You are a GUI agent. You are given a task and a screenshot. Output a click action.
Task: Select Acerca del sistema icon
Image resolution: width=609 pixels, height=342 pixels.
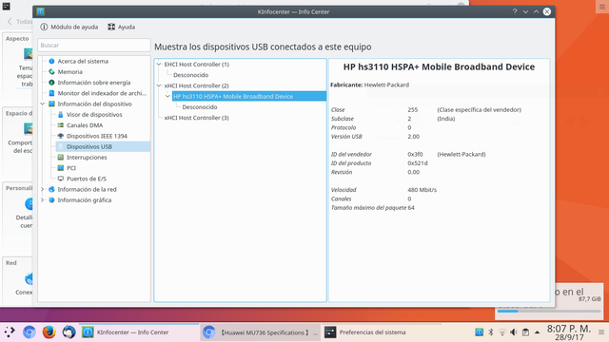coord(51,61)
